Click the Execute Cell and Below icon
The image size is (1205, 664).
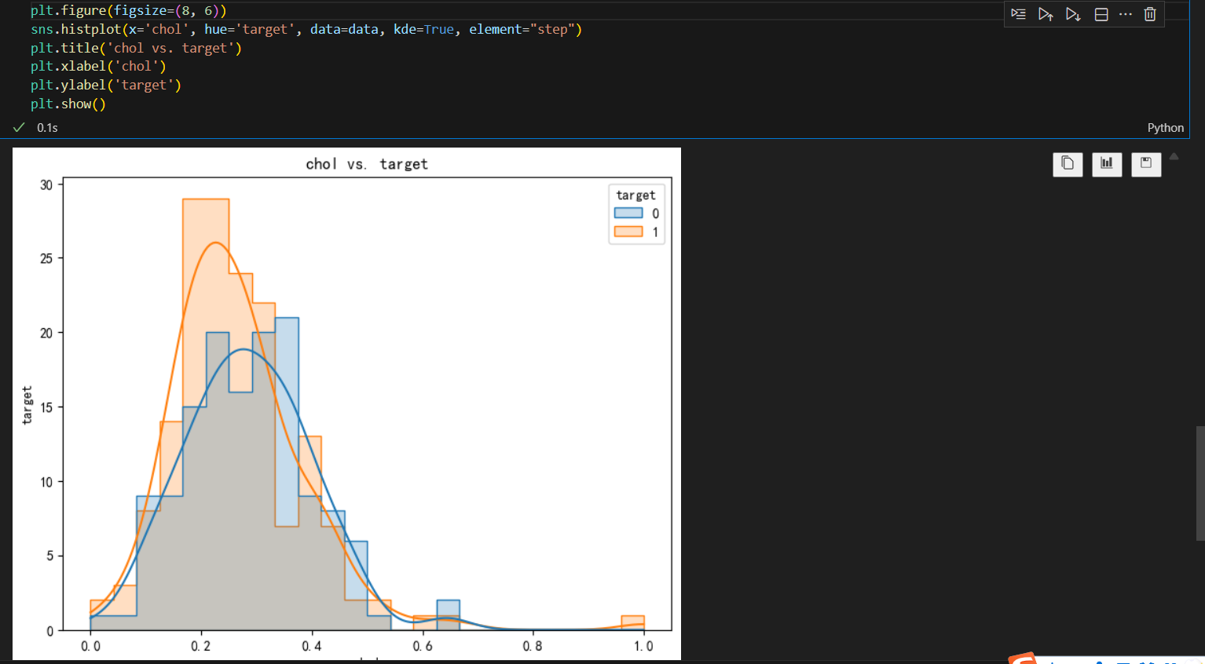1073,13
